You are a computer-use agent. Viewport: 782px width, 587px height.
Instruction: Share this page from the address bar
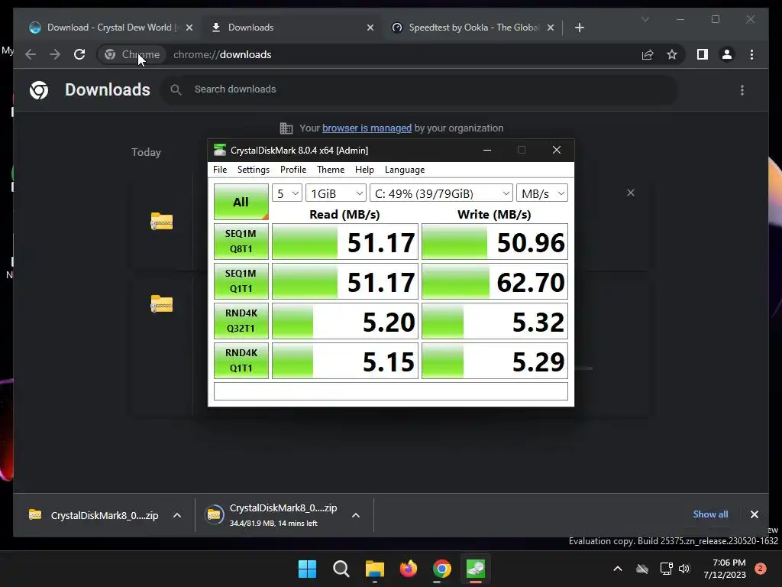click(x=648, y=54)
